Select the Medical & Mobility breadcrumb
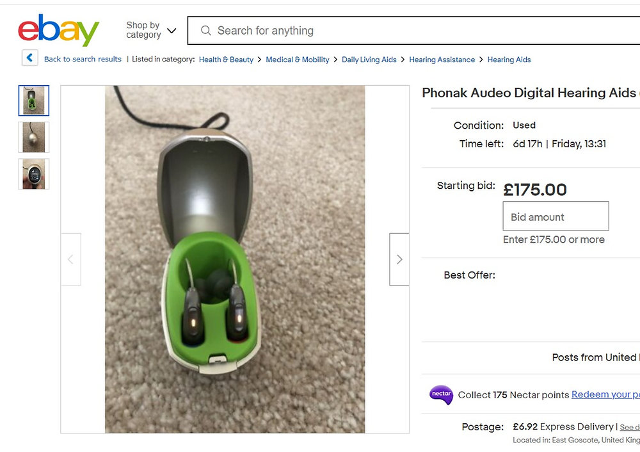 pos(298,59)
